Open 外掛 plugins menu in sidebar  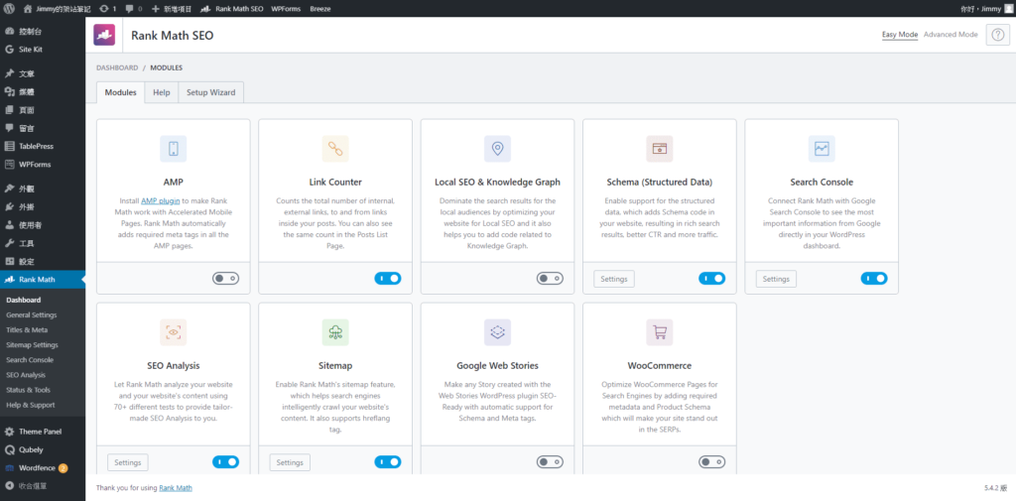coord(42,207)
